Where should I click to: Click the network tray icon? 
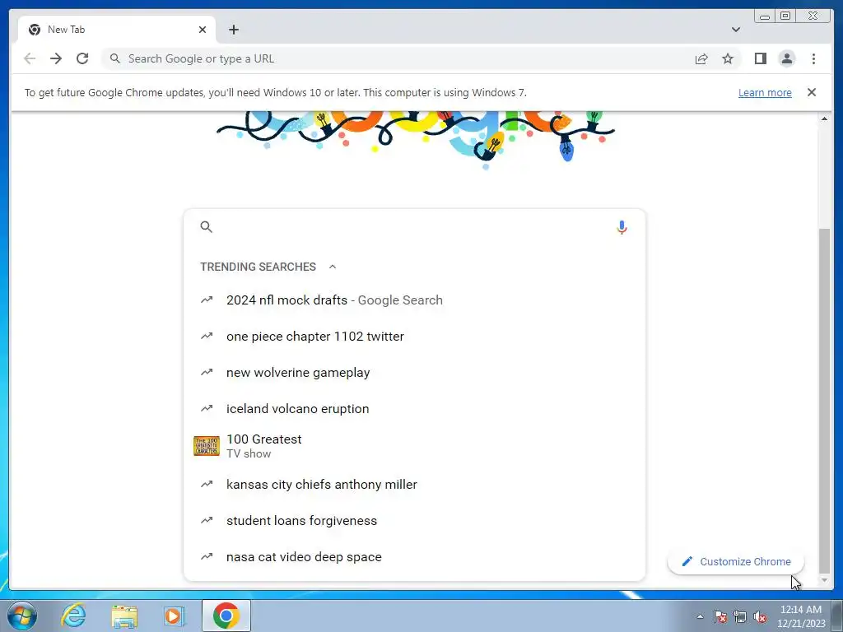pos(740,616)
